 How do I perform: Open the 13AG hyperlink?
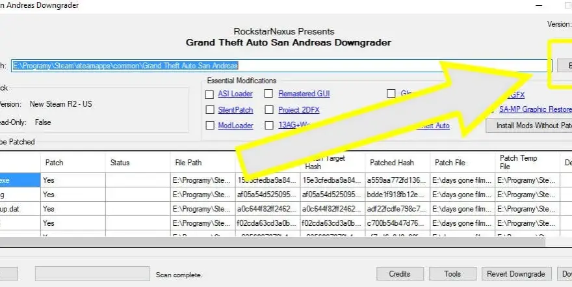click(294, 125)
